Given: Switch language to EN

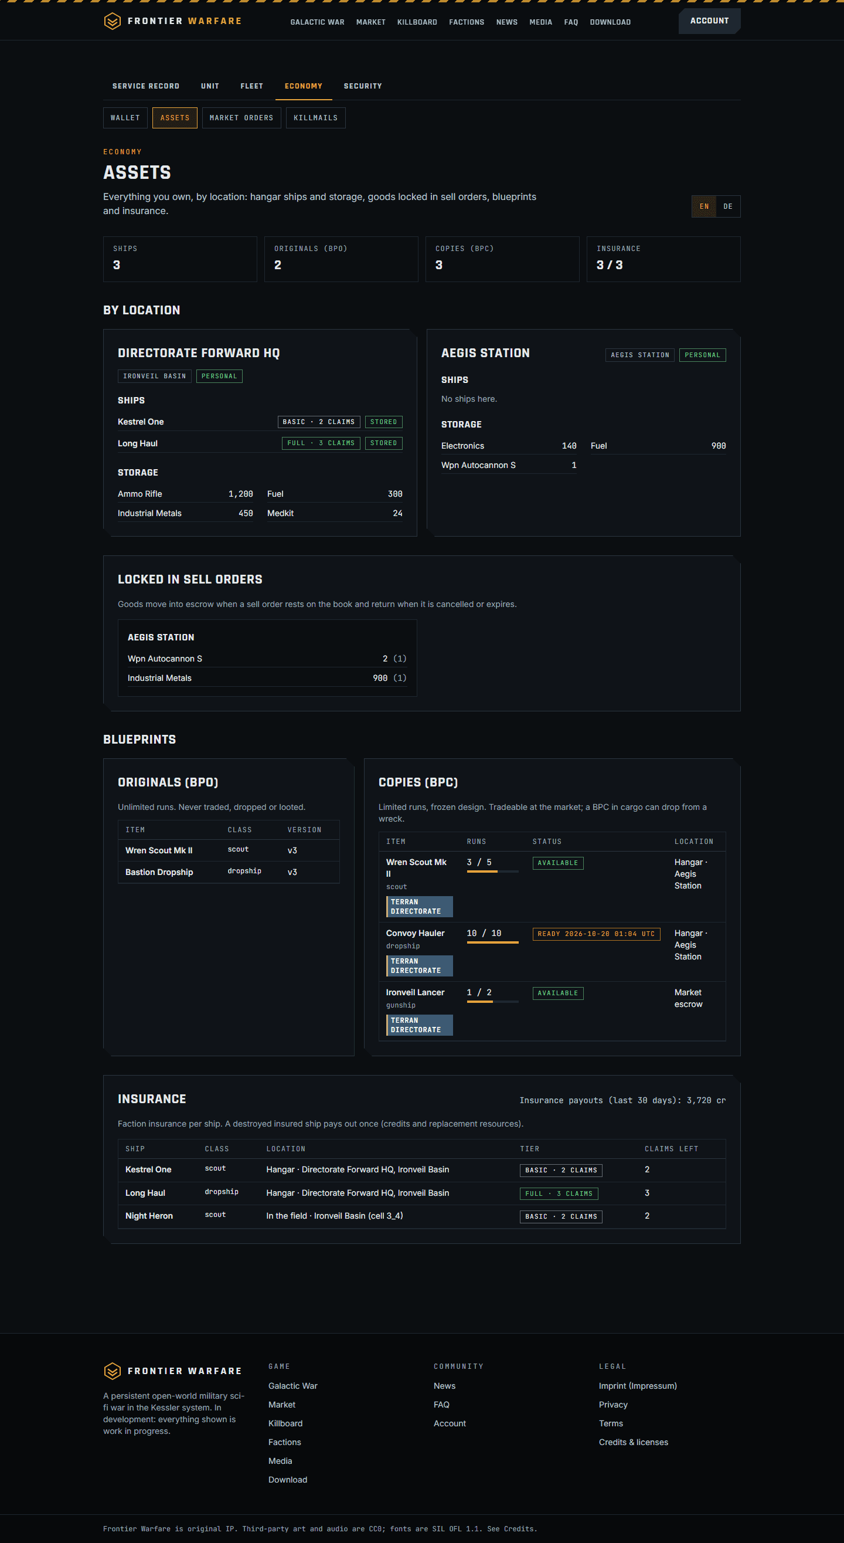Looking at the screenshot, I should pyautogui.click(x=704, y=206).
